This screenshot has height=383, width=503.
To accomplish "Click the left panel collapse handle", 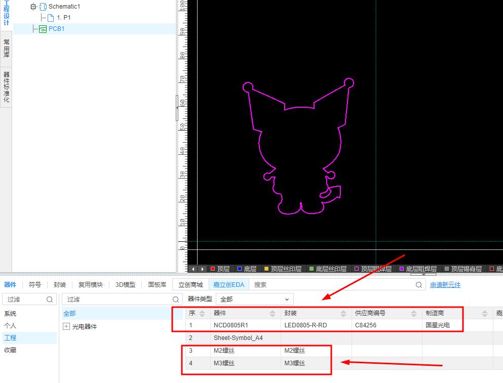I will click(x=177, y=108).
